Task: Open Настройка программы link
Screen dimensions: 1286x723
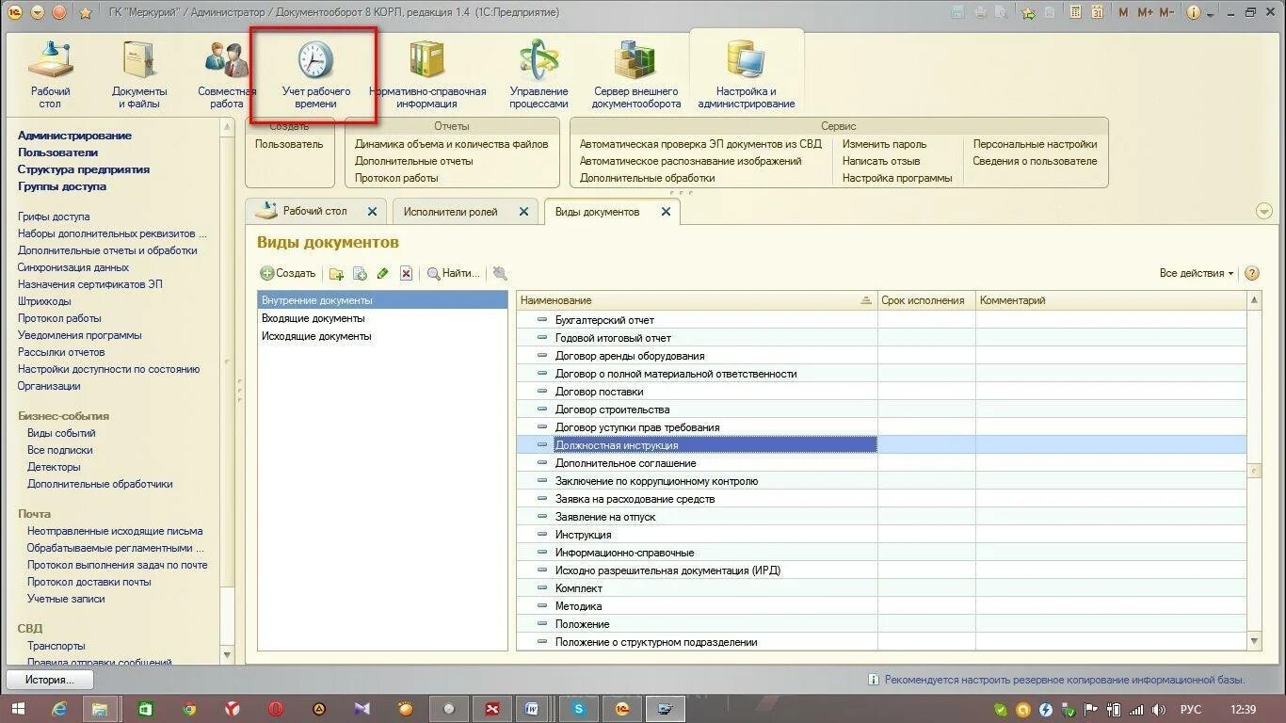Action: coord(896,178)
